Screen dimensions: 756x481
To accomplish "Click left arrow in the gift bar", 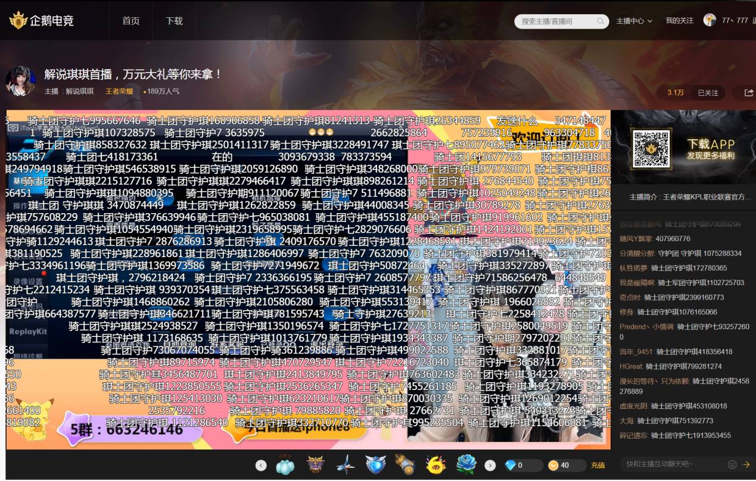I will tap(261, 465).
